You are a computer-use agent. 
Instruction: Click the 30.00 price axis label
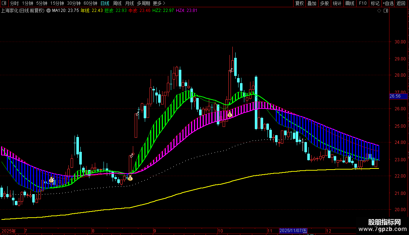point(400,42)
